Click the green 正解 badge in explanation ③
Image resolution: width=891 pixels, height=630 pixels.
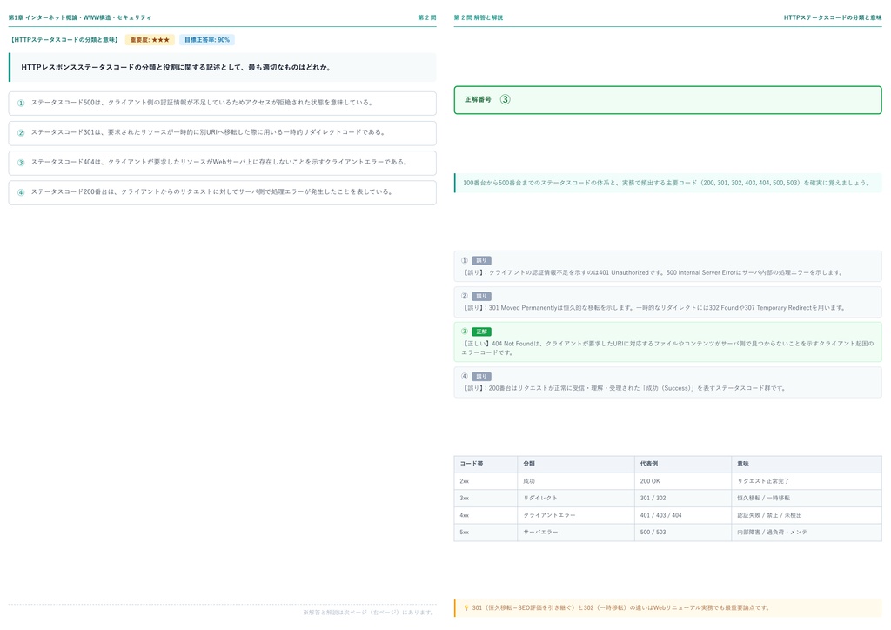(x=481, y=332)
